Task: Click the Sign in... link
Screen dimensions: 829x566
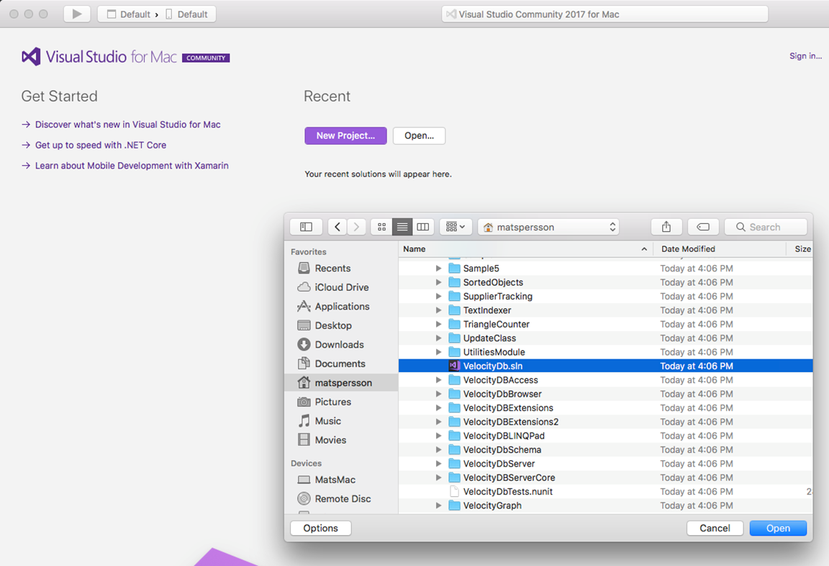Action: 806,55
